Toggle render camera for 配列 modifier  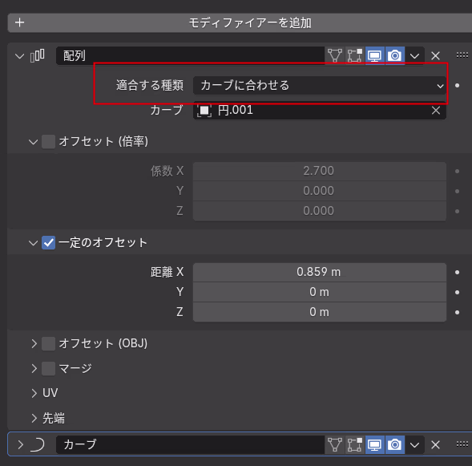394,55
